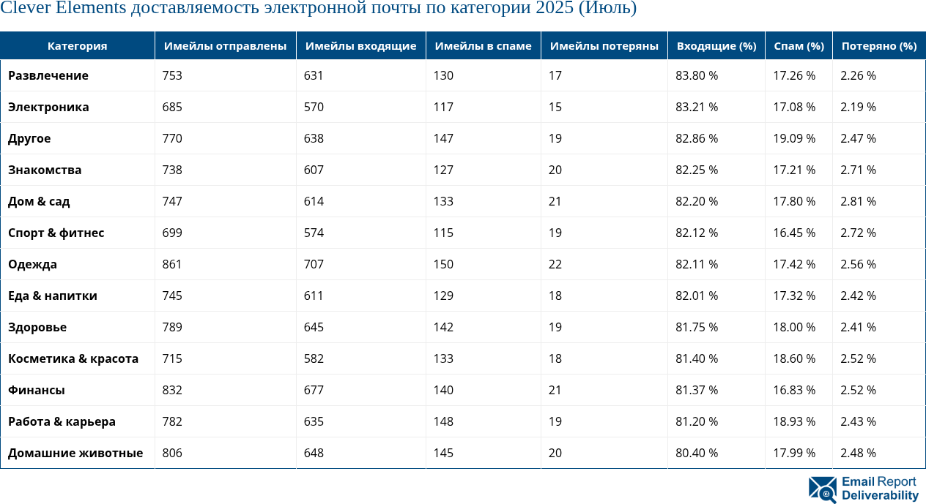Screen dimensions: 926x504
Task: Click inbox value 645 in Здоровье row
Action: [x=314, y=327]
